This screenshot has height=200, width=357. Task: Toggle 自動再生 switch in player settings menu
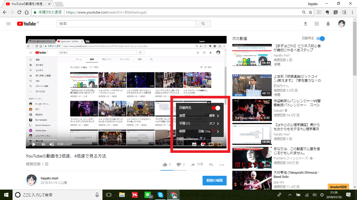pyautogui.click(x=216, y=108)
